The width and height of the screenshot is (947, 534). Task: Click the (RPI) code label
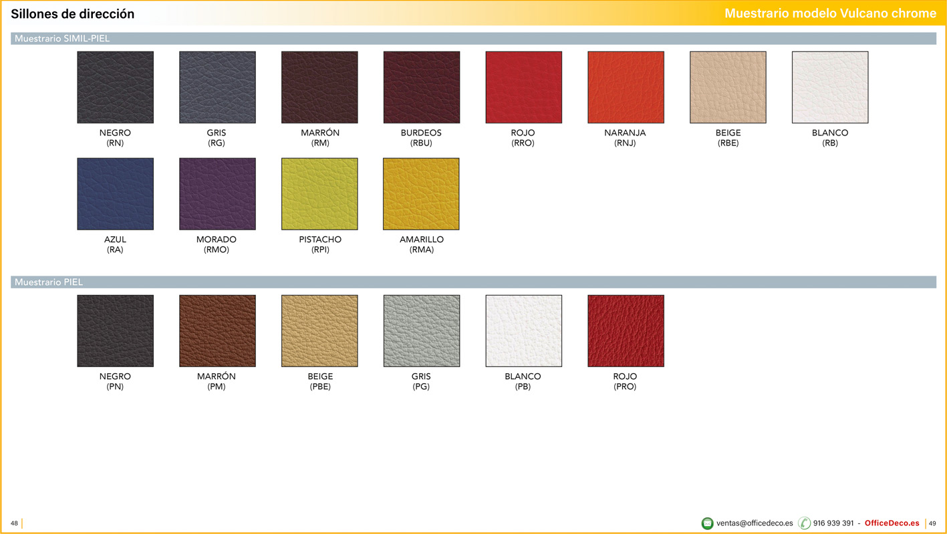(320, 250)
